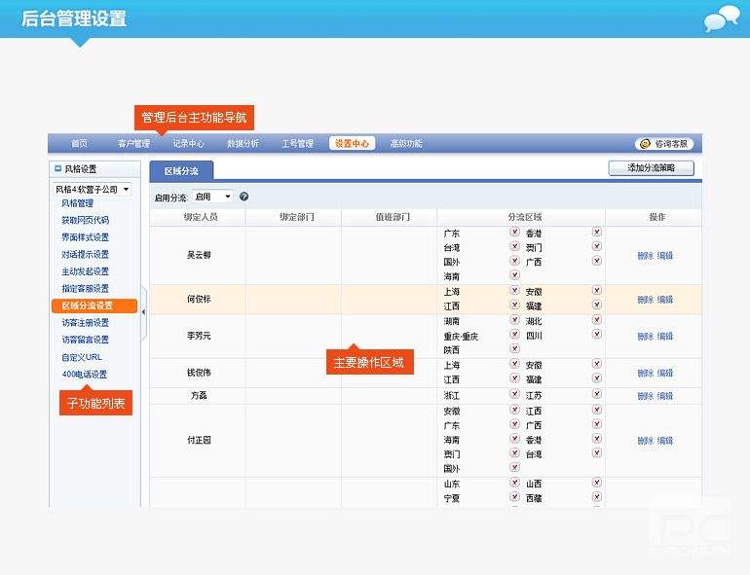Image resolution: width=750 pixels, height=575 pixels.
Task: Open 数据分析 in the navigation bar
Action: pyautogui.click(x=243, y=143)
